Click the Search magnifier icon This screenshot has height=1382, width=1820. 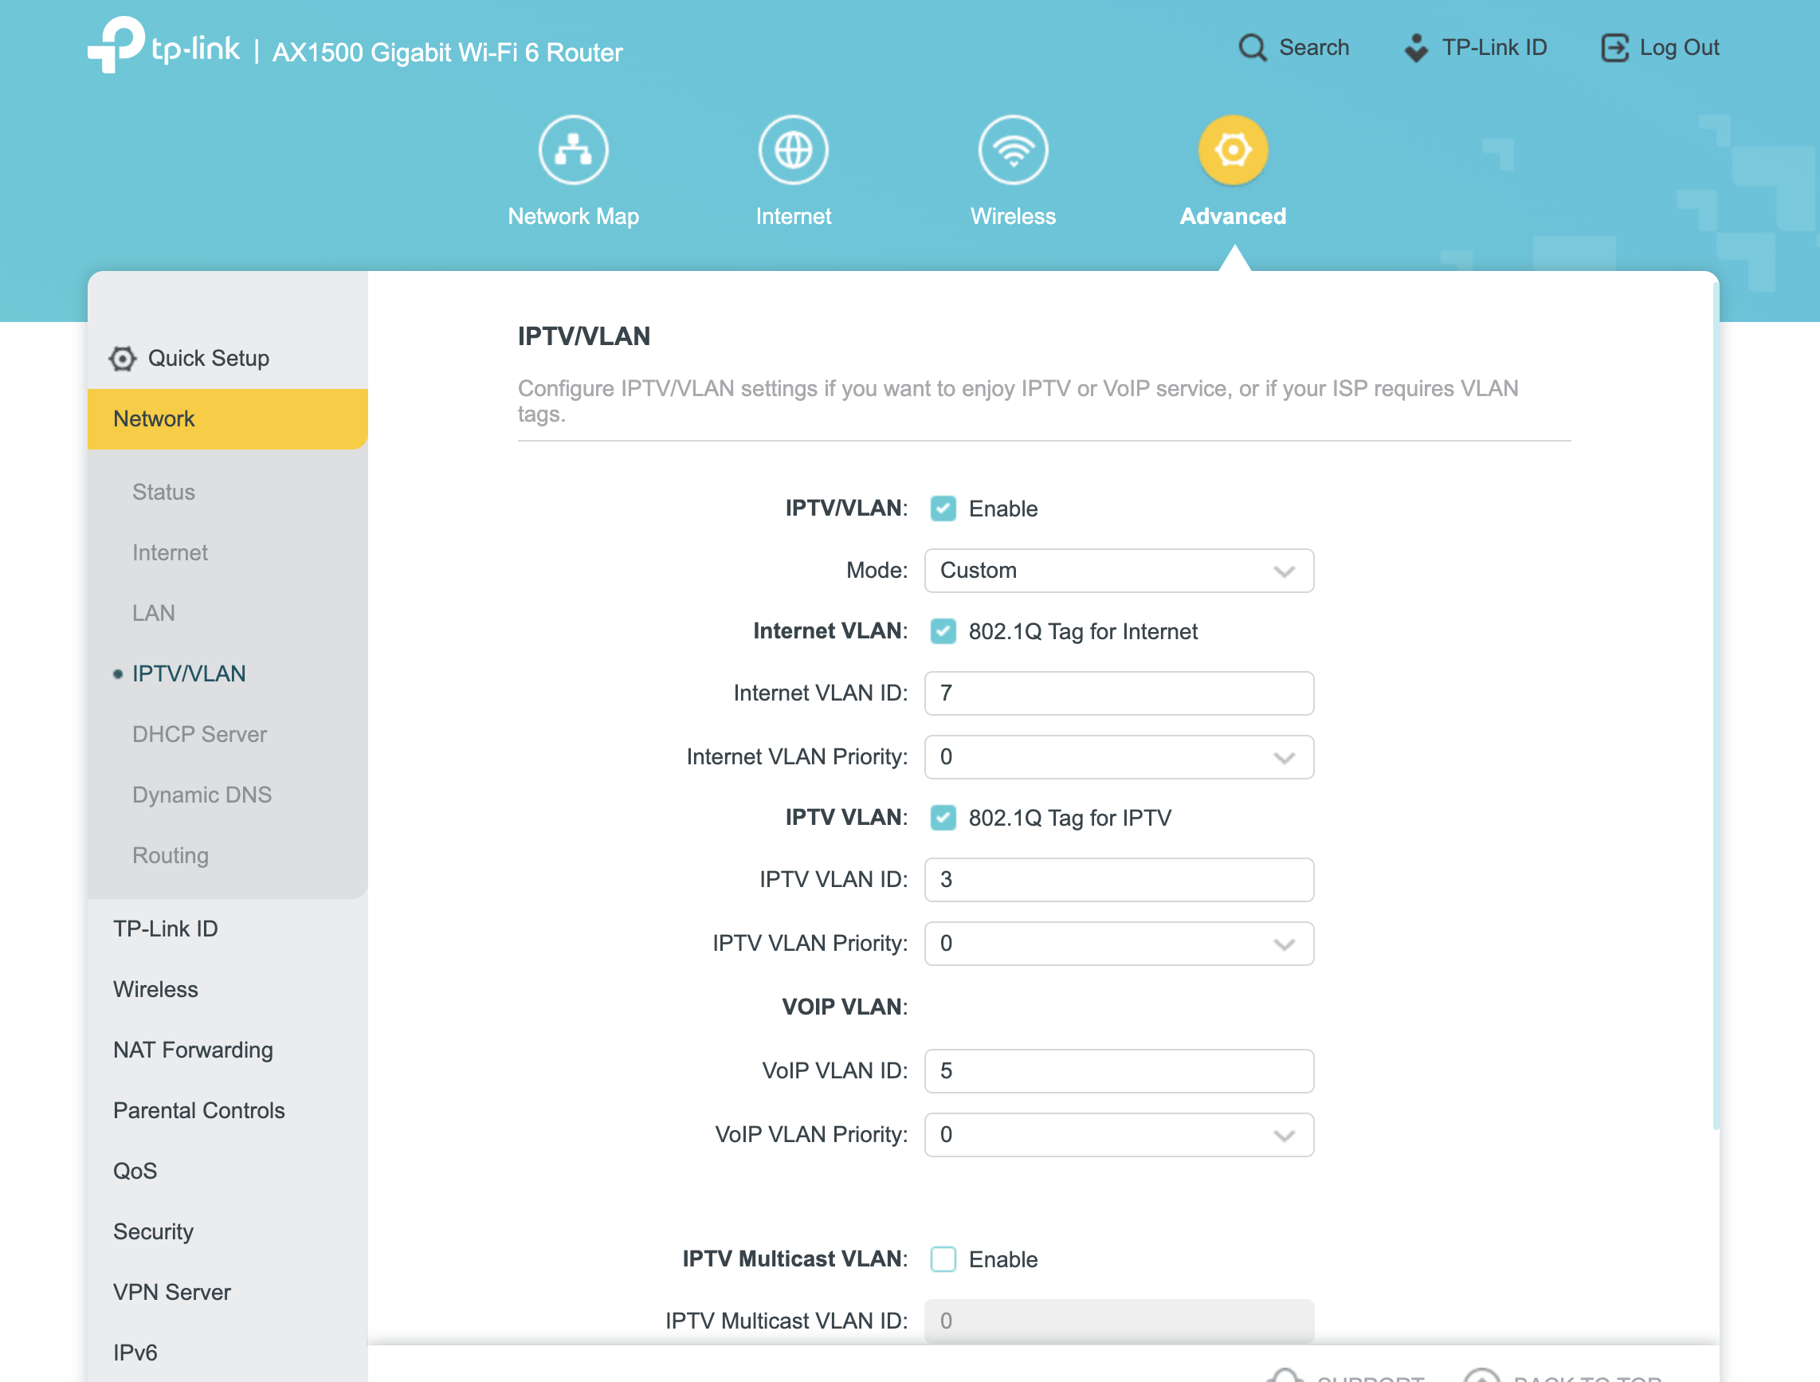[x=1252, y=48]
